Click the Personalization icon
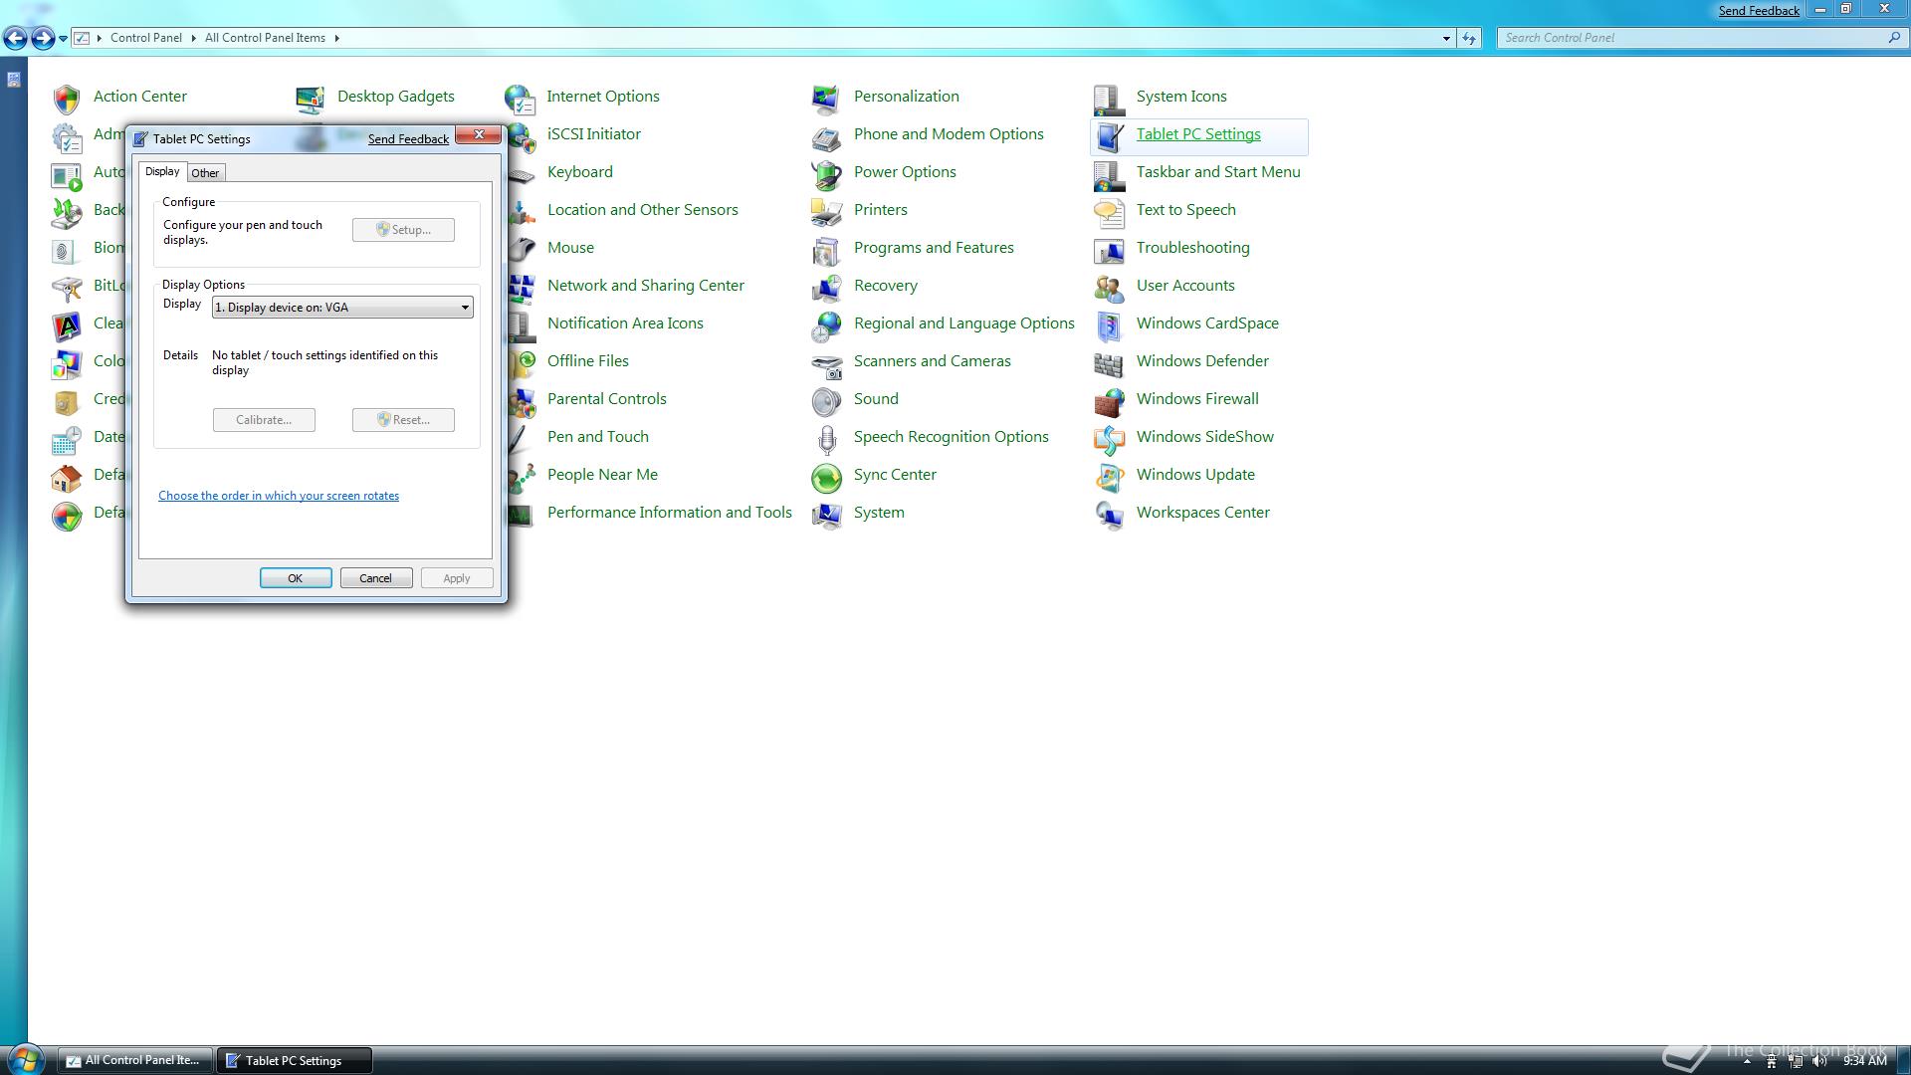 [x=826, y=99]
